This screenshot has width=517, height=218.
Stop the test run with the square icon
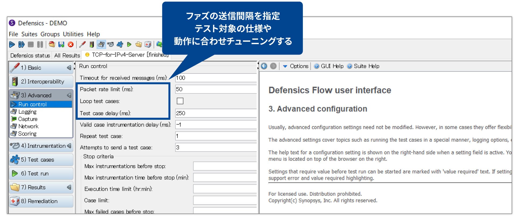(31, 44)
